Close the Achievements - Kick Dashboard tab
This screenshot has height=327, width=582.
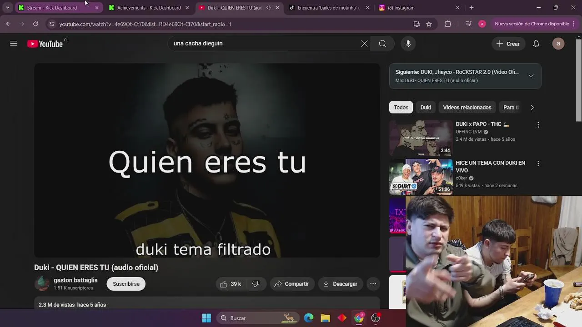pyautogui.click(x=187, y=8)
